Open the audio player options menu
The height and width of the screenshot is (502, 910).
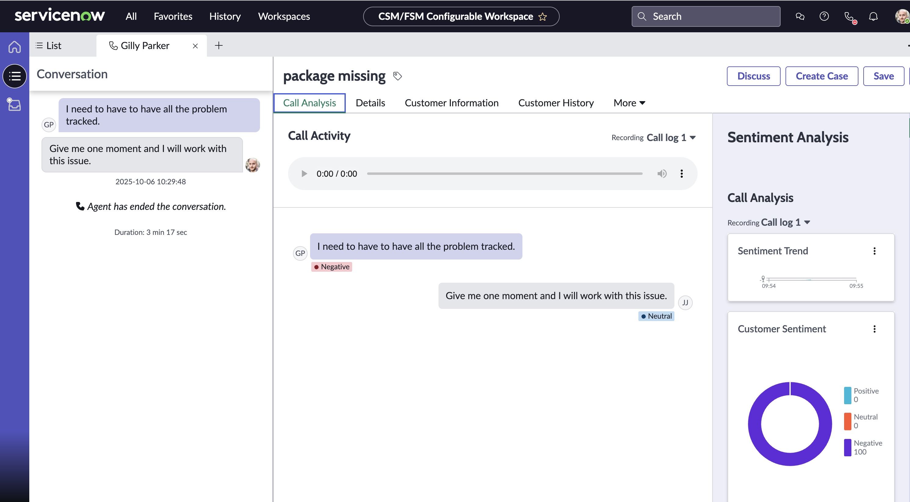(x=681, y=173)
